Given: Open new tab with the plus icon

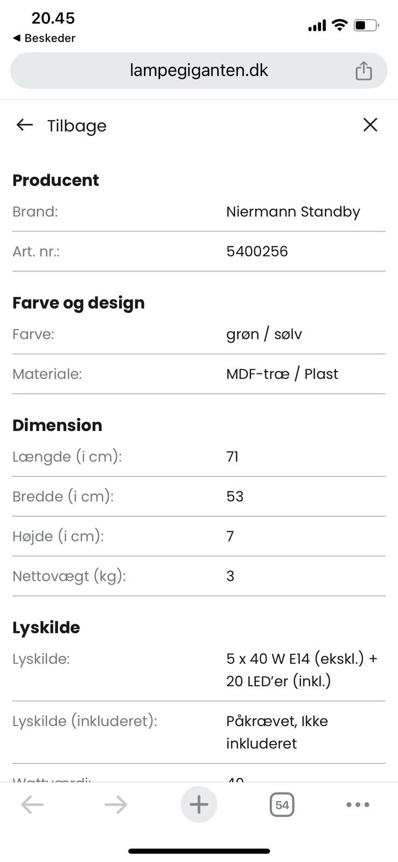Looking at the screenshot, I should [199, 804].
